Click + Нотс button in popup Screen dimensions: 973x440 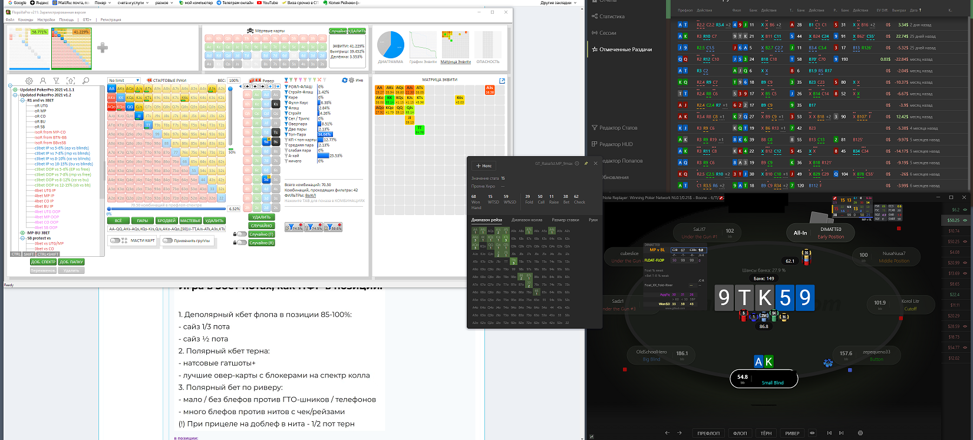[x=484, y=166]
